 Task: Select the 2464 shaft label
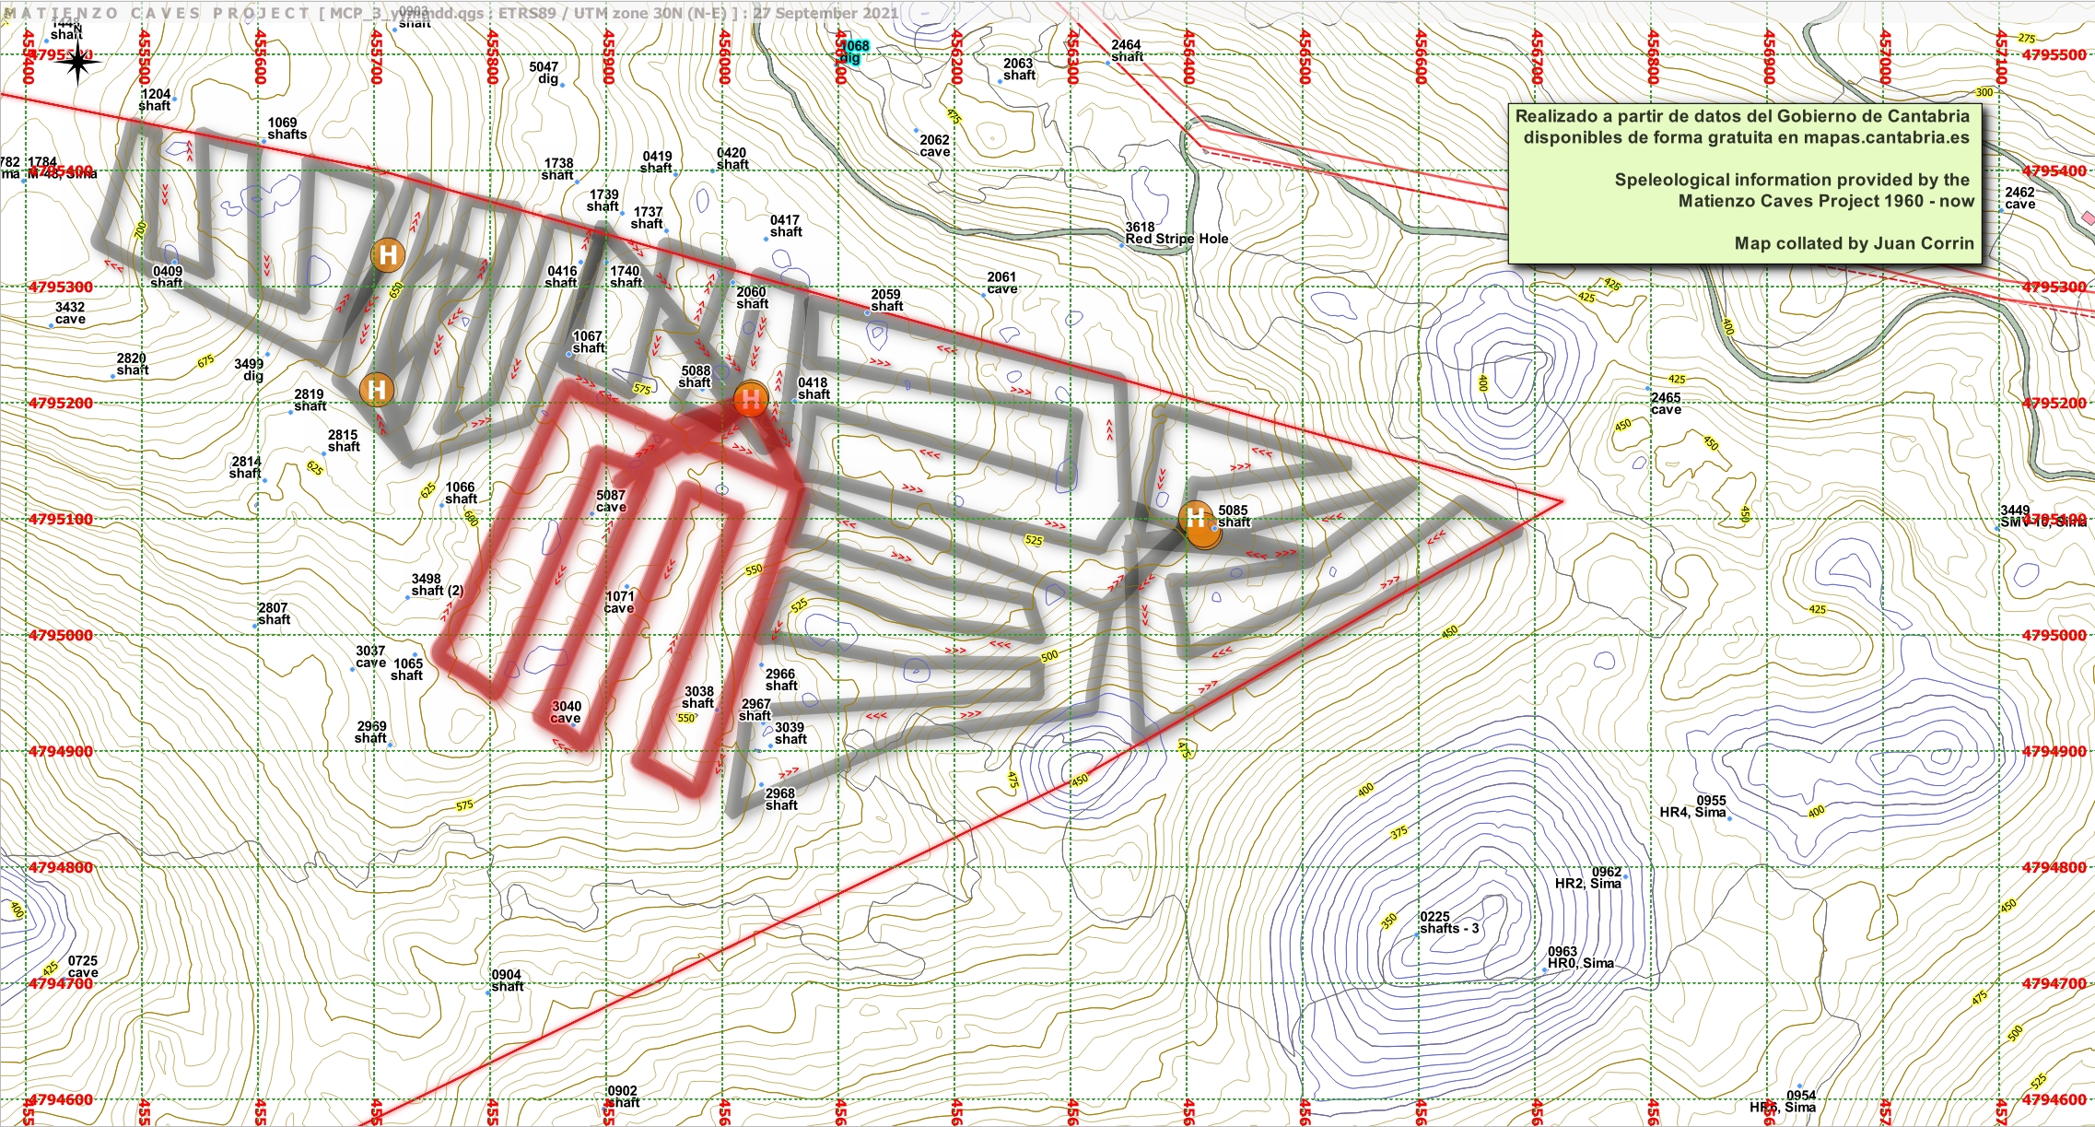point(1127,51)
